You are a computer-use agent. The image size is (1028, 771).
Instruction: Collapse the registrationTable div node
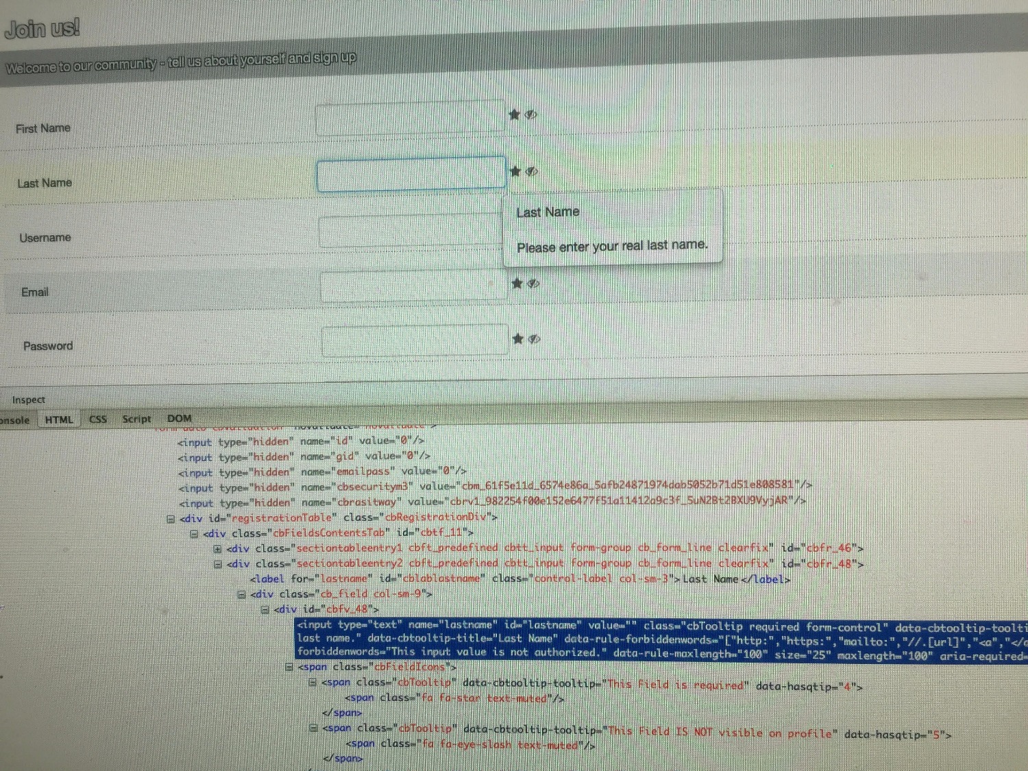171,519
